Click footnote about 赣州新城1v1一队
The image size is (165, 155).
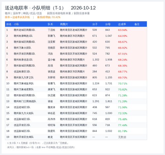coord(41,147)
